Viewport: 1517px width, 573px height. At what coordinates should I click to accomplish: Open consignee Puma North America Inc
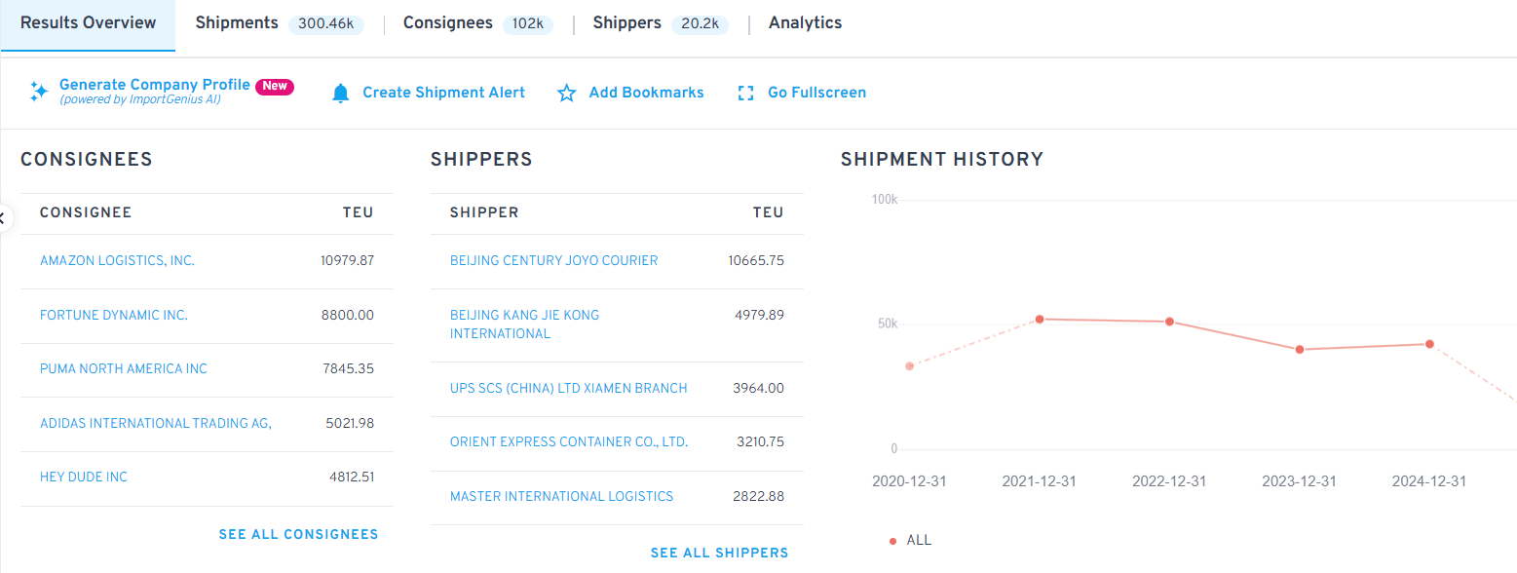[124, 369]
